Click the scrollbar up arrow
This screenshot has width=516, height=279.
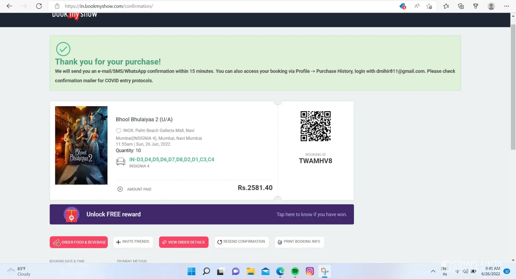[513, 16]
